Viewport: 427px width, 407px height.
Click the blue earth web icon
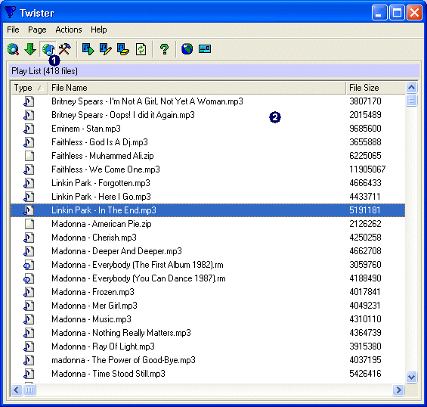(187, 49)
